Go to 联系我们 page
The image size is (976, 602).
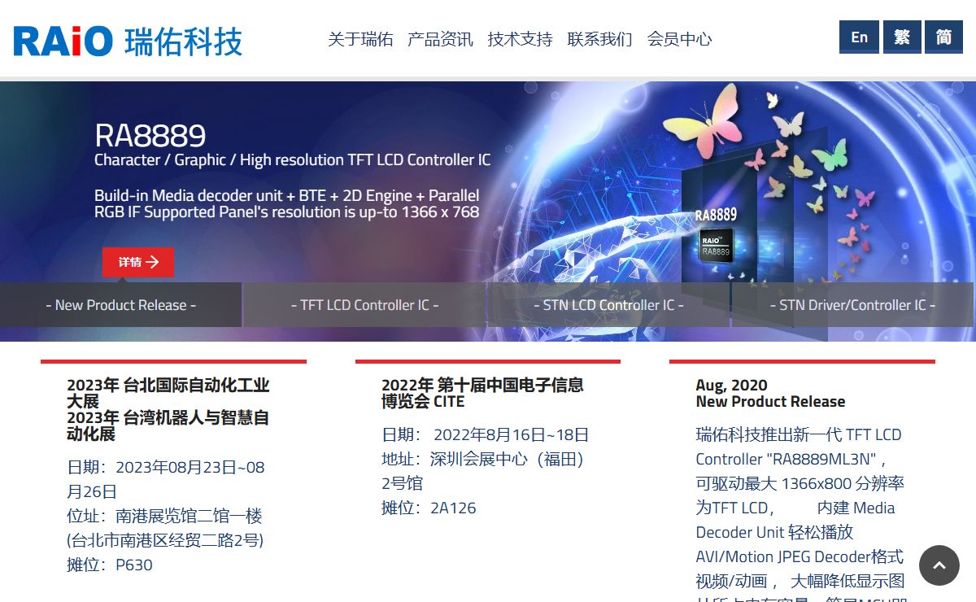(599, 39)
